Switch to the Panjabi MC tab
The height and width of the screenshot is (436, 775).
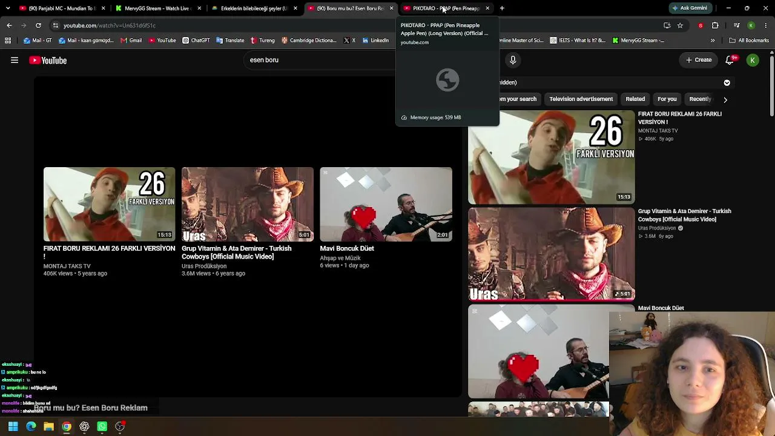63,8
